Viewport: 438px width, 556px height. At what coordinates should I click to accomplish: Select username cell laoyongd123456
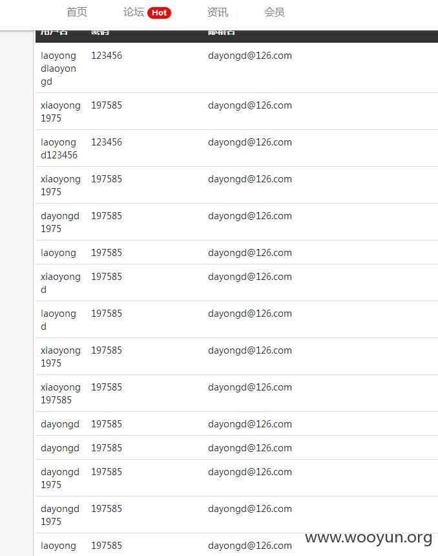pyautogui.click(x=59, y=149)
